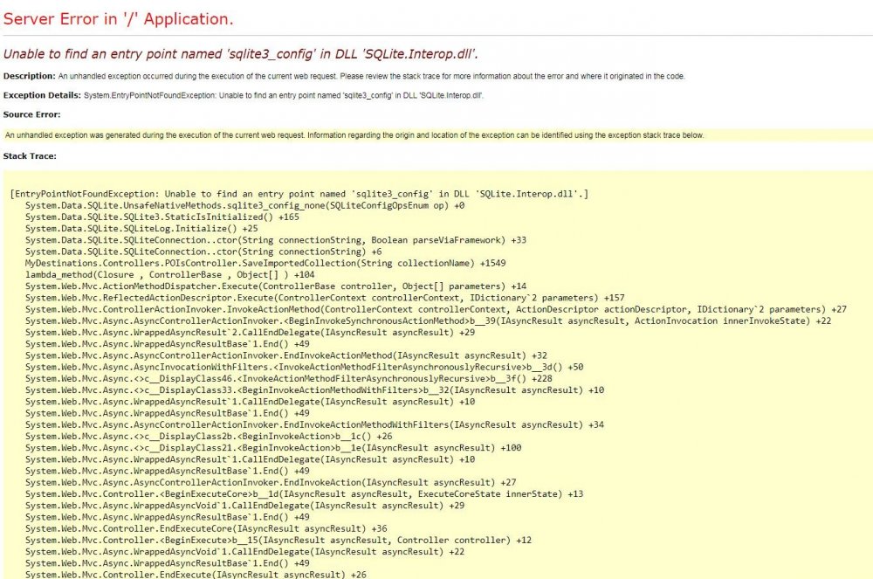The width and height of the screenshot is (873, 579).
Task: Click the 'Controller.<BeginExecute>b__15' stack line
Action: pyautogui.click(x=278, y=541)
